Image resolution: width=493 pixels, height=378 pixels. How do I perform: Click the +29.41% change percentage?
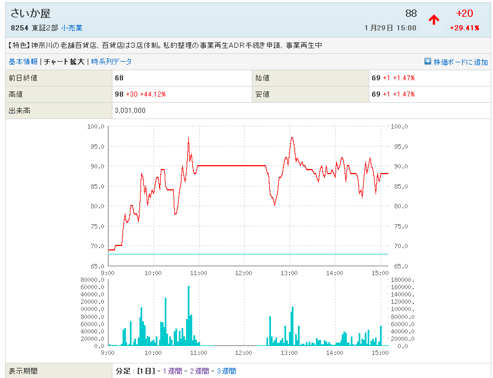pos(464,28)
